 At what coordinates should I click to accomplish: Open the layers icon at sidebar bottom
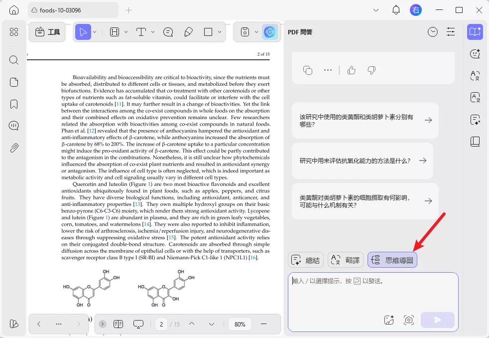click(x=14, y=324)
